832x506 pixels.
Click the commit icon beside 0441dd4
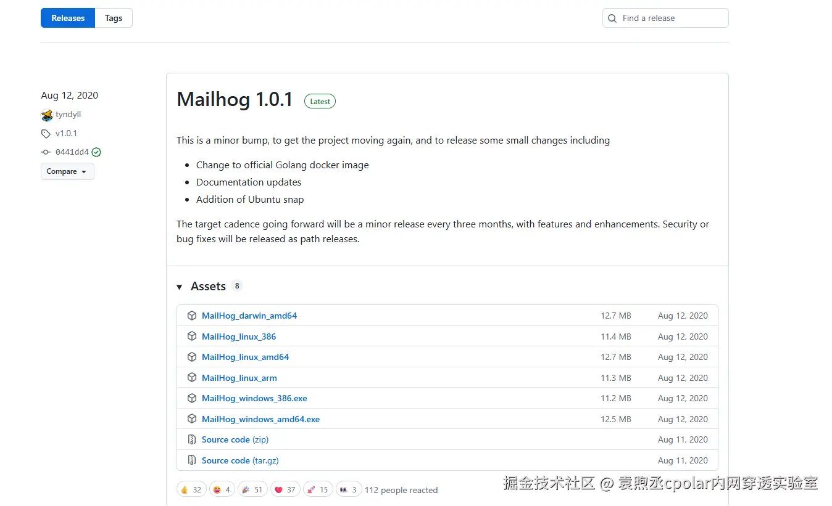pyautogui.click(x=46, y=152)
